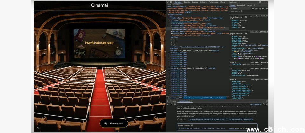Switch to top Console tab
Image resolution: width=305 pixels, height=133 pixels.
(187, 2)
